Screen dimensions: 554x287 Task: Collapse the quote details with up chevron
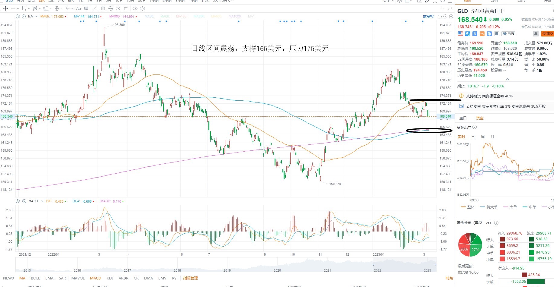507,79
